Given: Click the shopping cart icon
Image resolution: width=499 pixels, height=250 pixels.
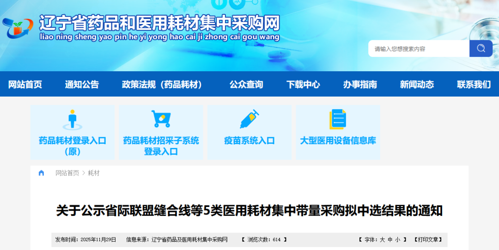Looking at the screenshot, I should (x=161, y=119).
